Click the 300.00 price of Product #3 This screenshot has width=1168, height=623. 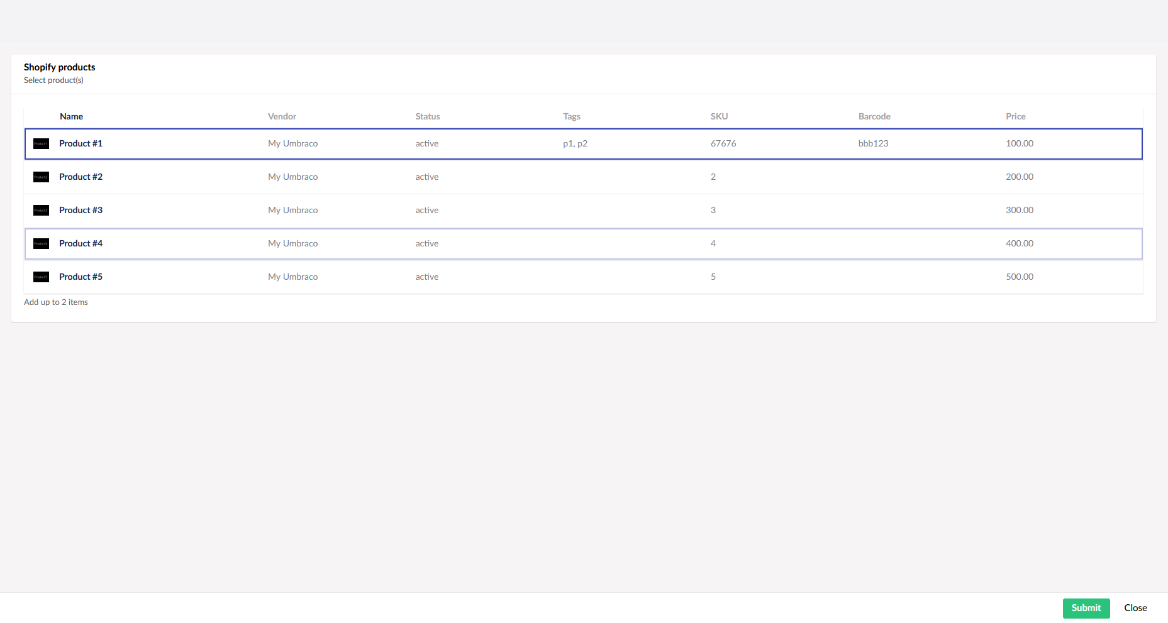[x=1019, y=211]
